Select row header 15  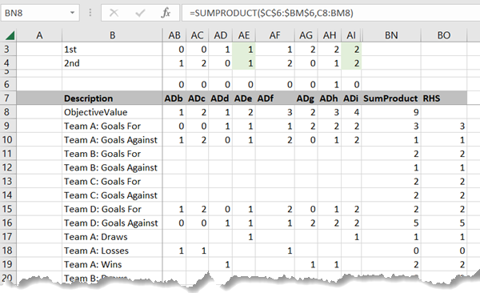7,209
